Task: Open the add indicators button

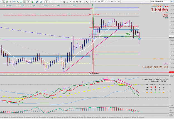Action: point(32,2)
